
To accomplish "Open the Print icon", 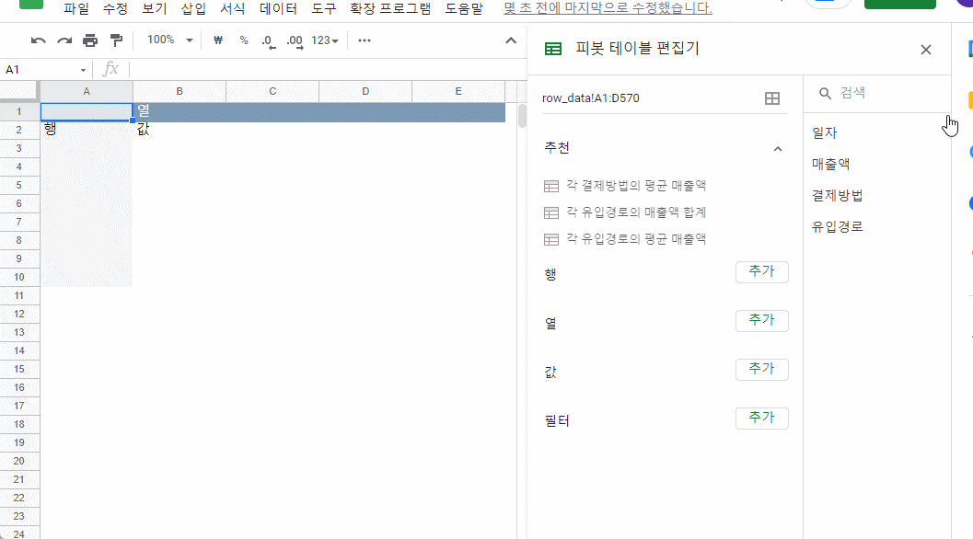I will click(89, 40).
